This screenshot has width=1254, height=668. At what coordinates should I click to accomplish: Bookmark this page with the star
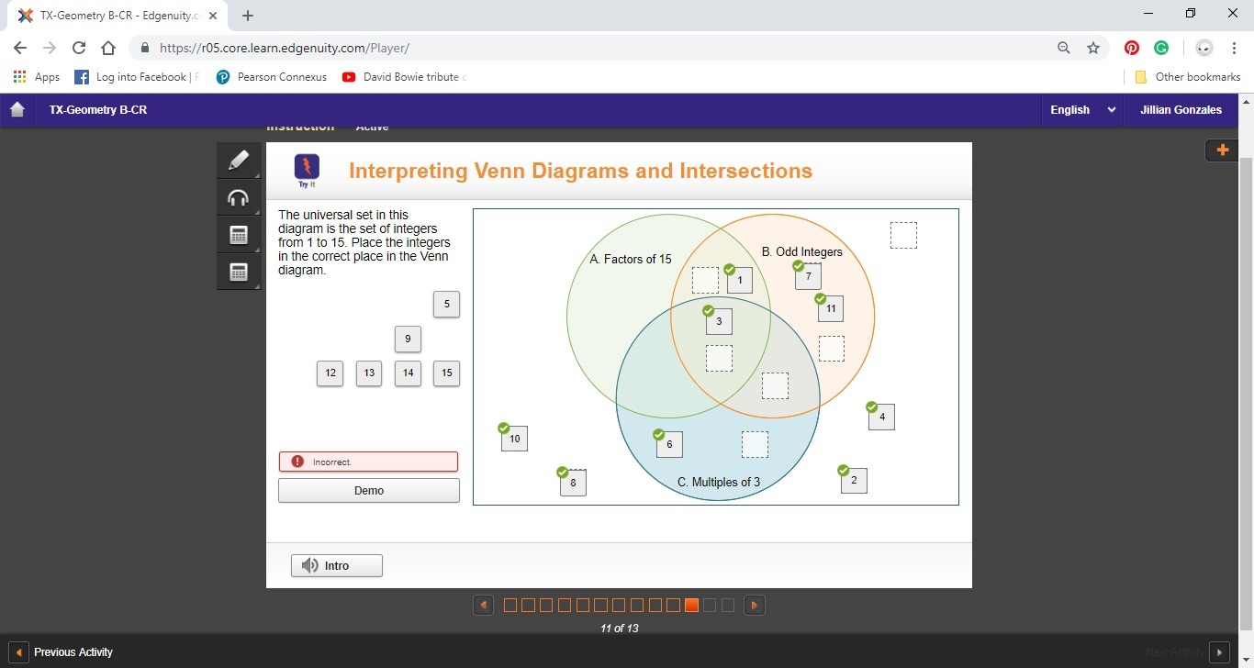coord(1092,48)
